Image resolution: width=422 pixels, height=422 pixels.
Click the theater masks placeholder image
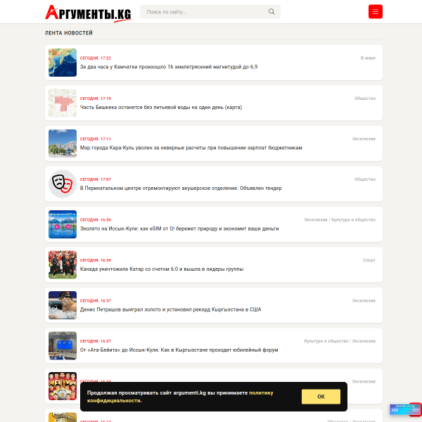pos(63,184)
